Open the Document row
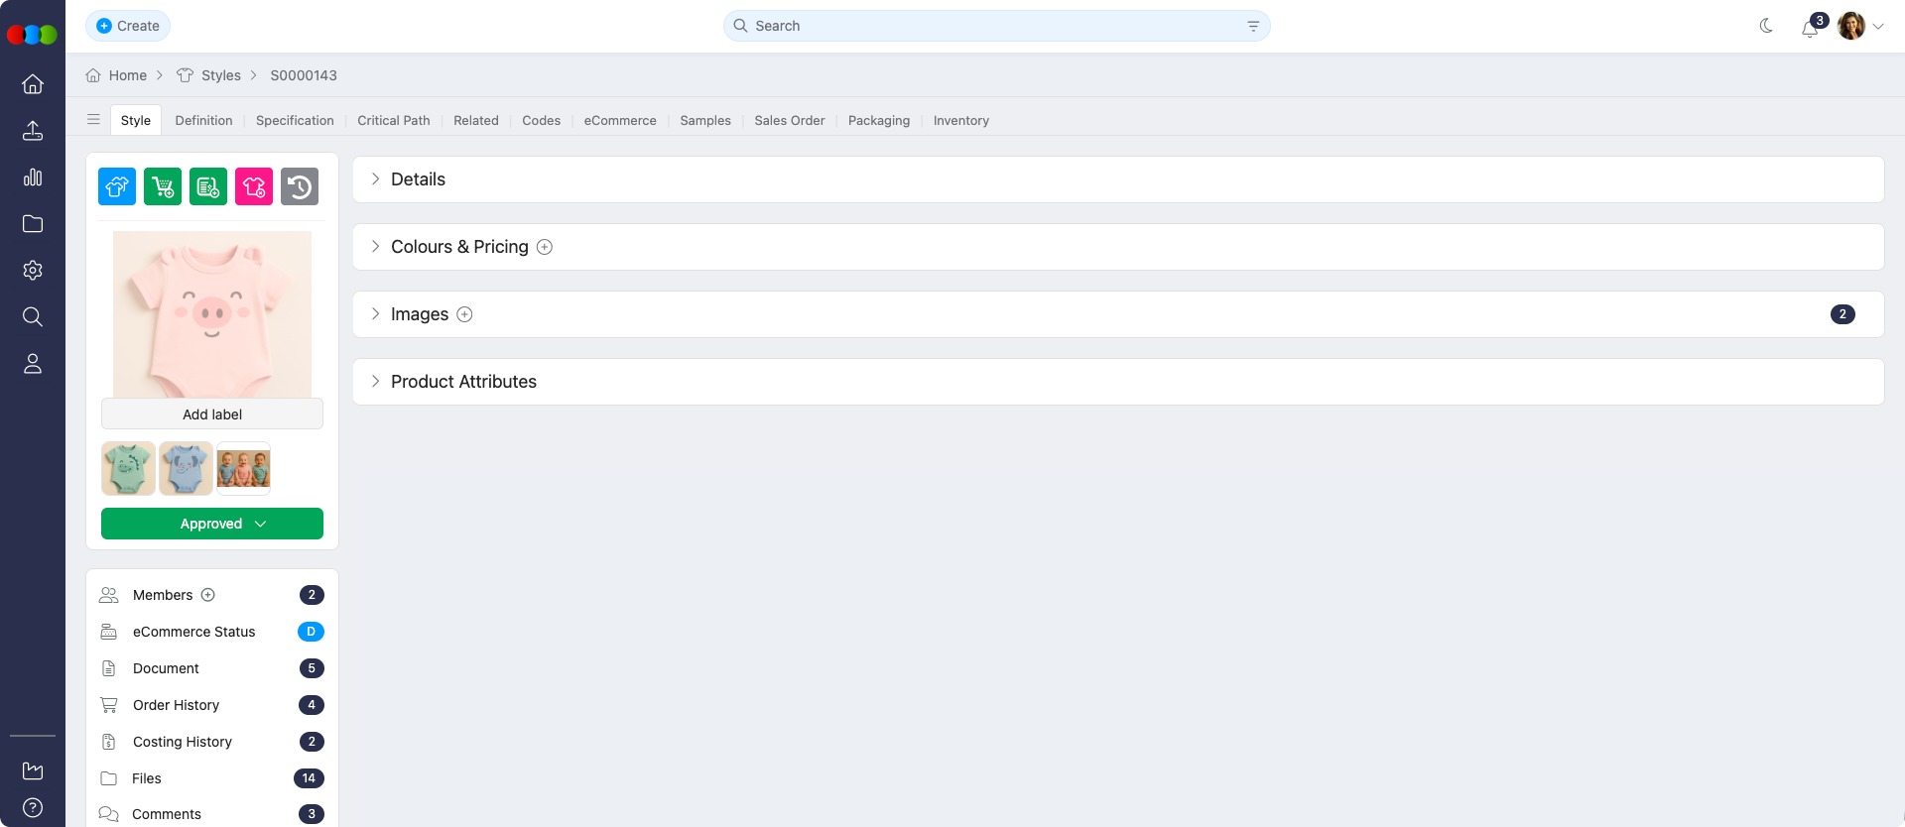The width and height of the screenshot is (1905, 827). (x=212, y=668)
